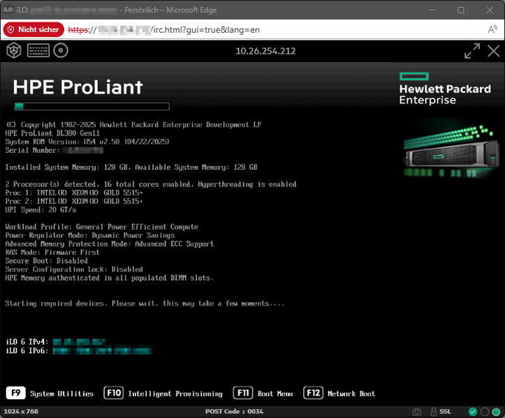
Task: Click the Server Configuration Lock: Disabled line
Action: tap(74, 269)
